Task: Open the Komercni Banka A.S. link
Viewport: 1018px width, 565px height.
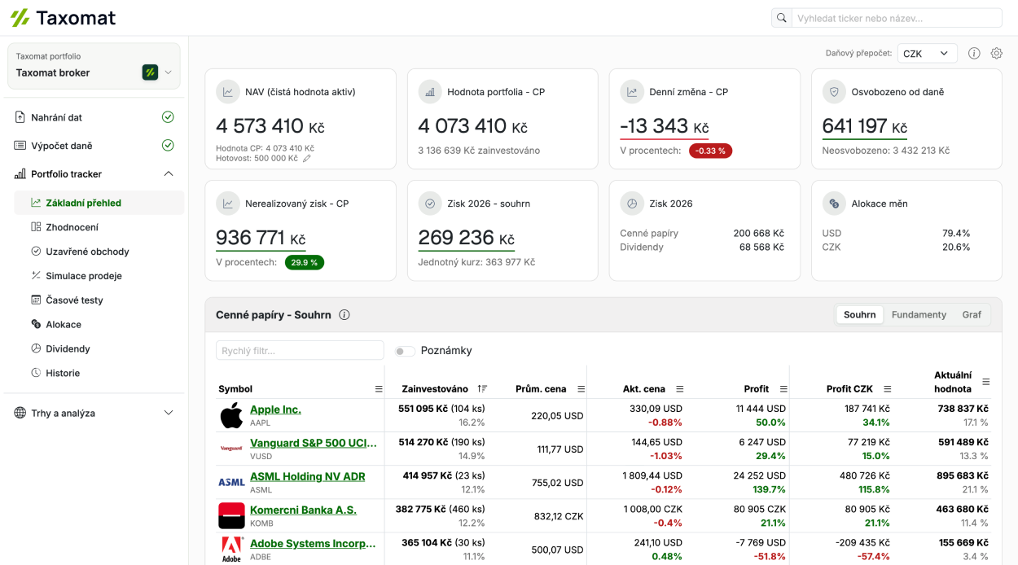Action: (x=303, y=510)
